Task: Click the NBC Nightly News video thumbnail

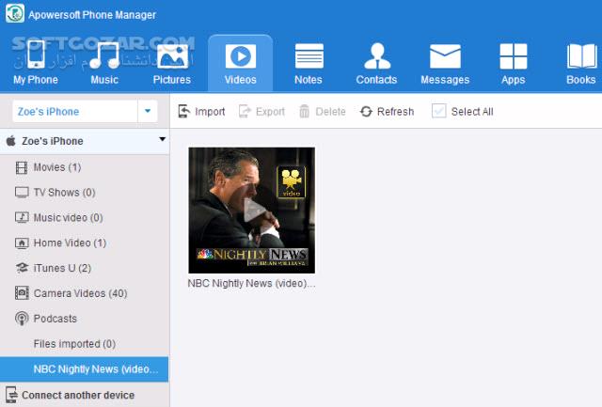Action: click(251, 211)
